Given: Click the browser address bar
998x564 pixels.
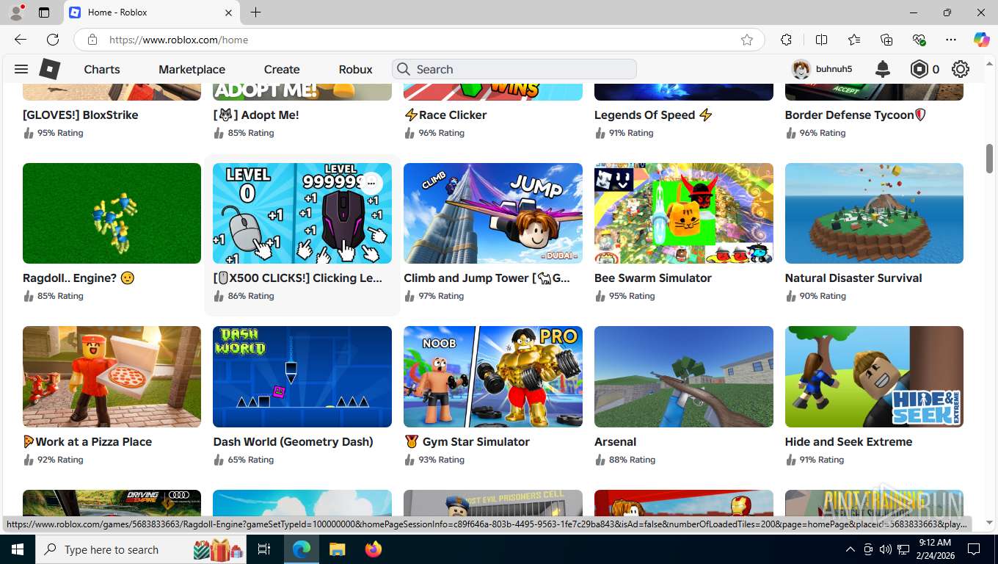Looking at the screenshot, I should [418, 40].
